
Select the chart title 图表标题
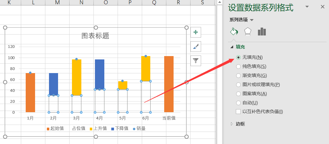pos(95,36)
